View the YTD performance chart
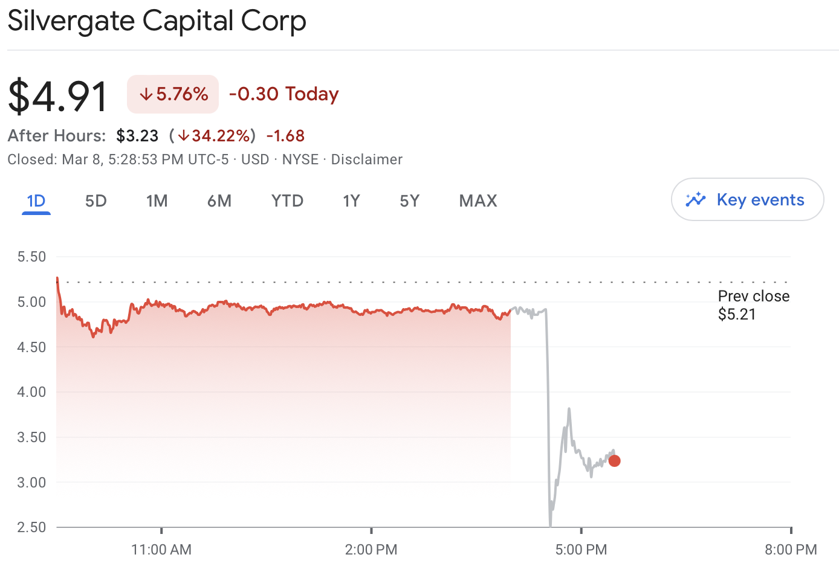839x569 pixels. [x=287, y=201]
